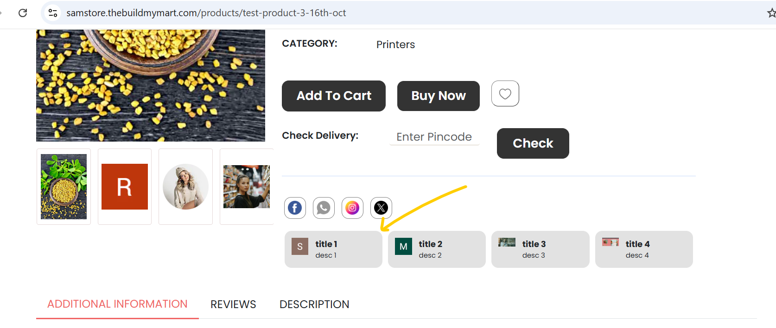This screenshot has width=776, height=328.
Task: View site information icon in address bar
Action: [x=53, y=13]
